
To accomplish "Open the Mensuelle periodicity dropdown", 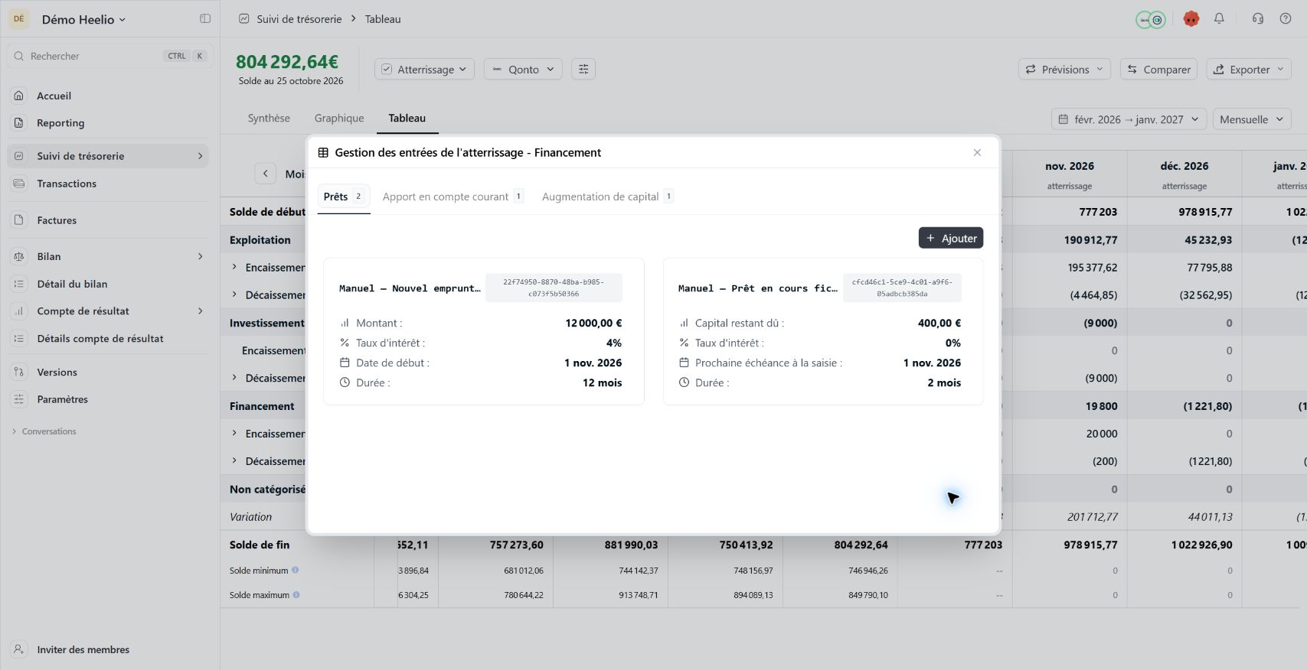I will click(x=1251, y=119).
